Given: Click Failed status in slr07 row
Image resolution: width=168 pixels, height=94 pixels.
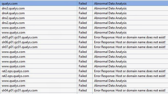Looking at the screenshot, I should click(x=83, y=47).
